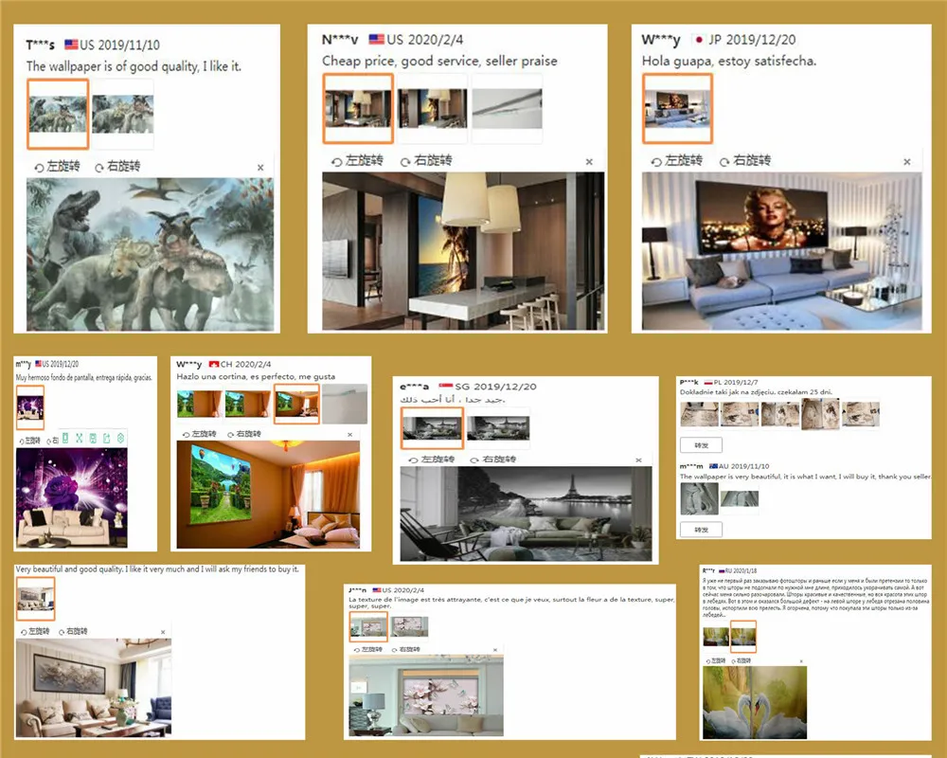
Task: Select the first thumbnail in R***r RU review
Action: coord(716,637)
